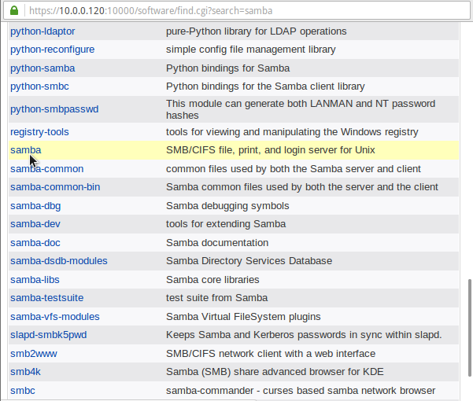Click 'tools for viewing and manipulating the Windows registry'
This screenshot has width=473, height=401.
point(292,132)
